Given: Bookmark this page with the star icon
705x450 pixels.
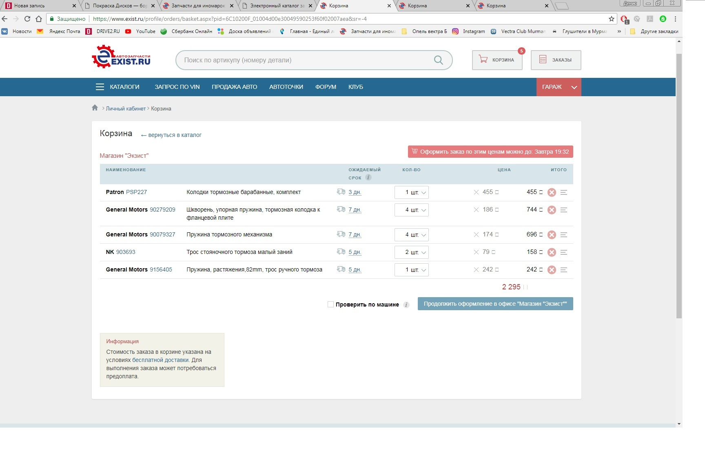Looking at the screenshot, I should tap(611, 19).
